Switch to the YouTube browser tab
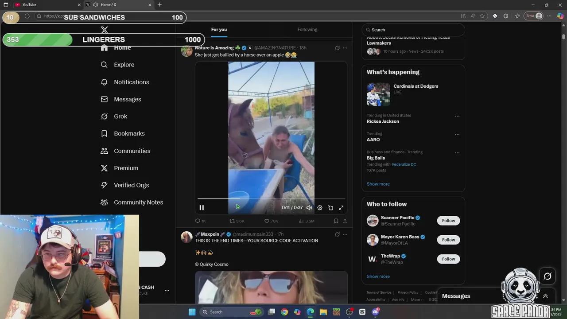 [47, 5]
